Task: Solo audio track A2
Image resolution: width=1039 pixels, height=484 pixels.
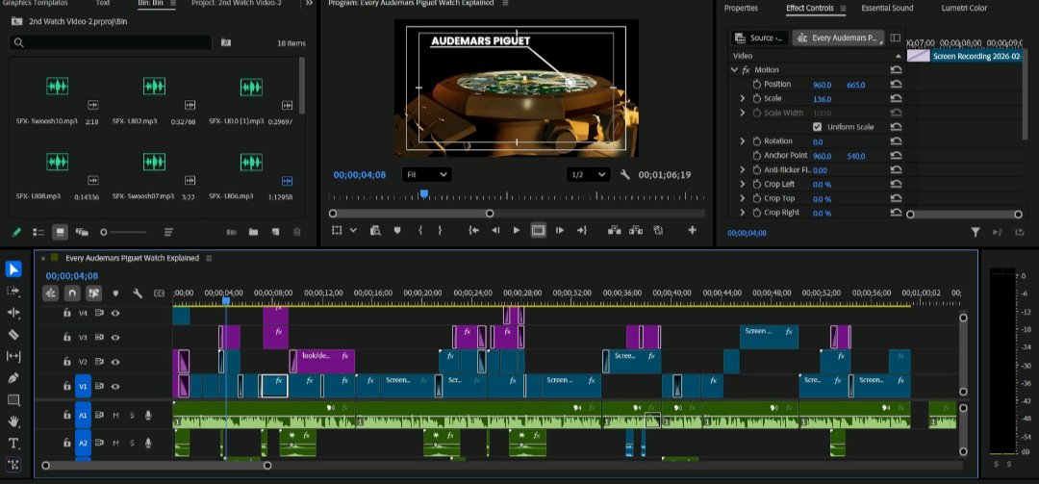Action: pos(132,443)
